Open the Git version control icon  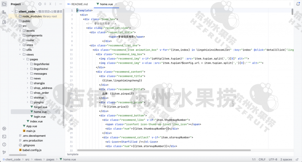point(4,152)
